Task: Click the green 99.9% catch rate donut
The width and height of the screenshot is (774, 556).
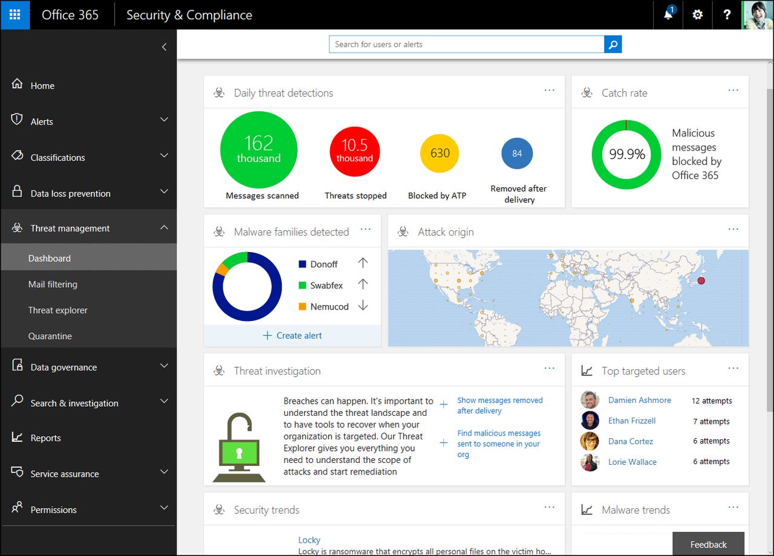Action: 626,154
